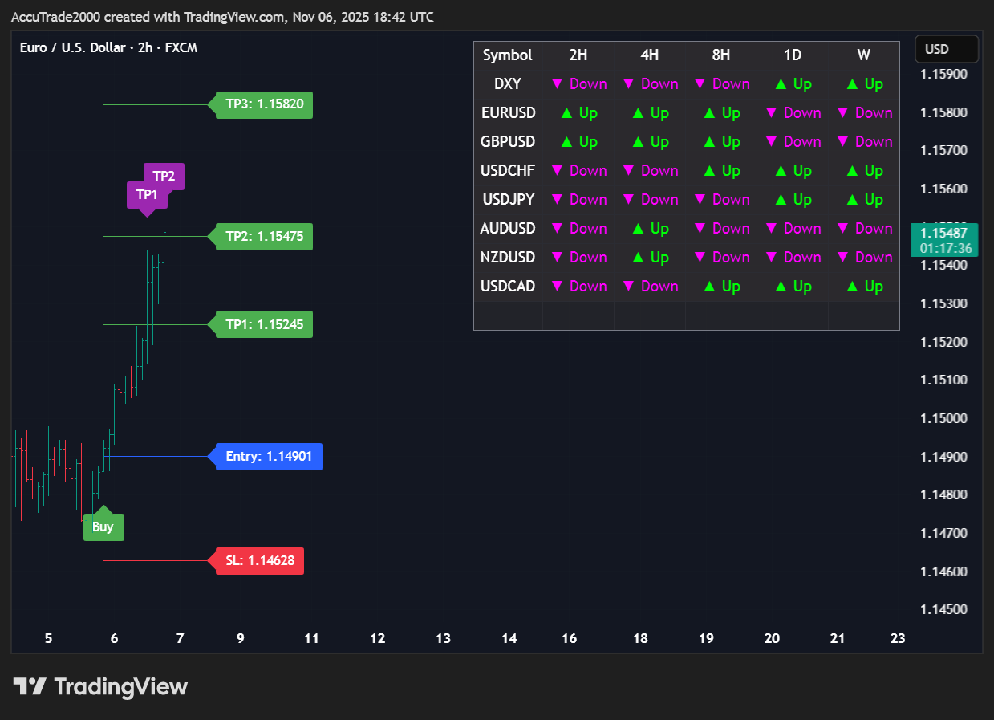Click the Euro / U.S. Dollar chart title
994x720 pixels.
pyautogui.click(x=108, y=48)
